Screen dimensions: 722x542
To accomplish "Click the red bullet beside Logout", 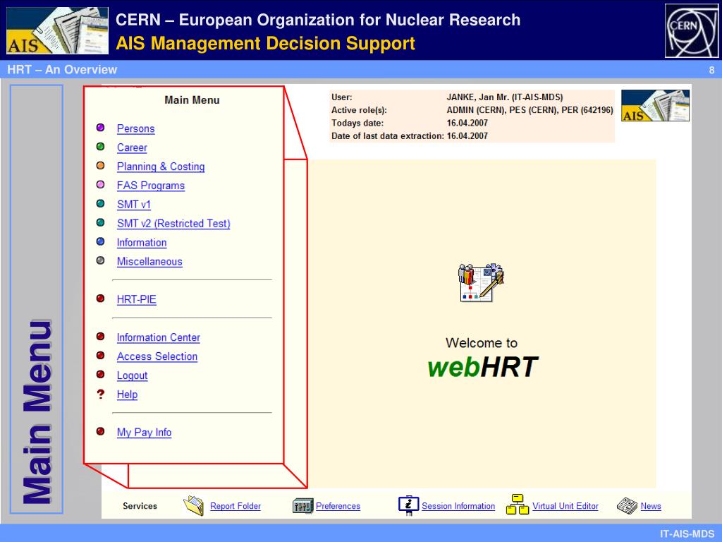I will coord(100,374).
